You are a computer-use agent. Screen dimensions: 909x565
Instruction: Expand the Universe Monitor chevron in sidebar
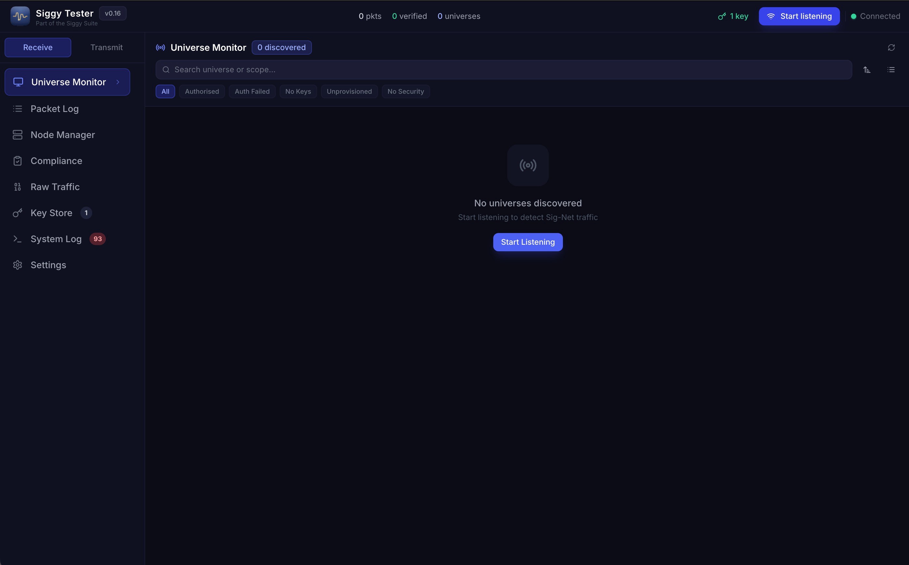click(x=118, y=82)
